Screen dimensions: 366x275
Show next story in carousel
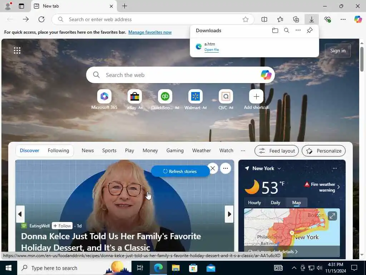[229, 214]
